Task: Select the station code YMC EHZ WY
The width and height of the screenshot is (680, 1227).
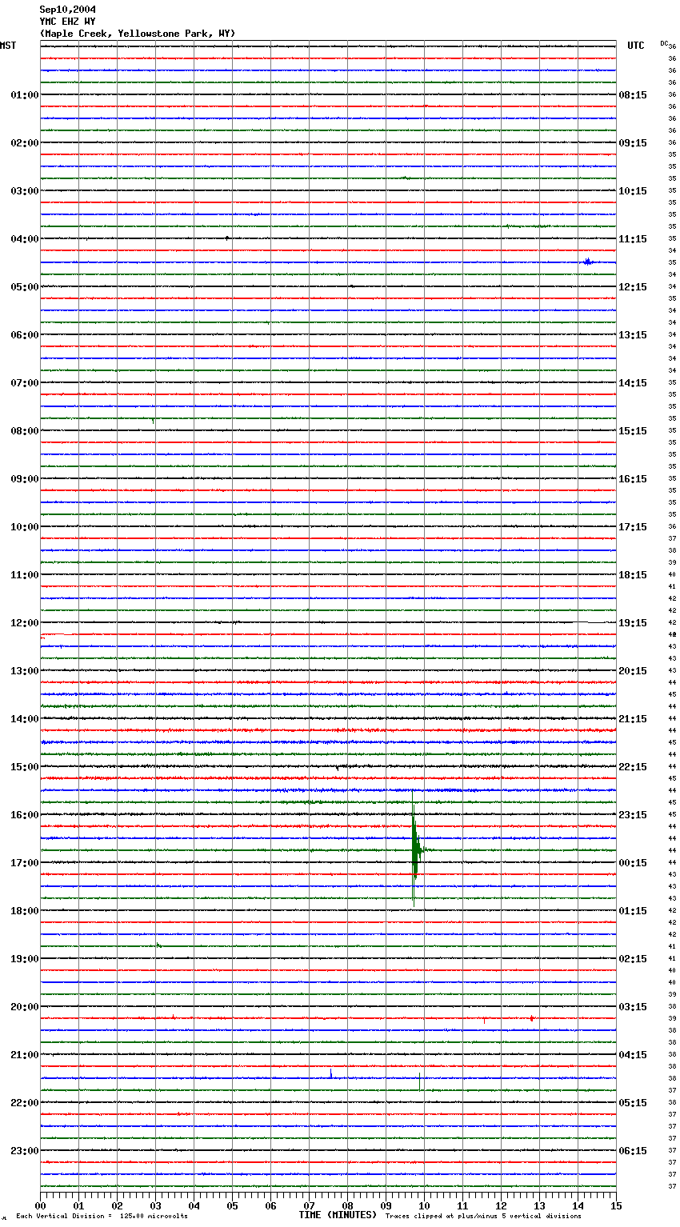Action: point(67,22)
